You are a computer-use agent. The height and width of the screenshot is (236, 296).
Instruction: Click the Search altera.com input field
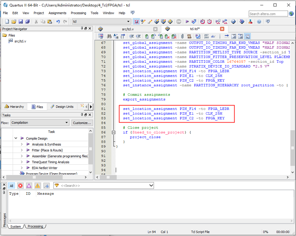268,14
